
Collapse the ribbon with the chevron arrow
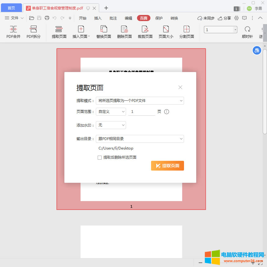coord(260,18)
